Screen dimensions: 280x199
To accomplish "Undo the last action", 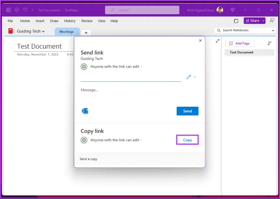I will [25, 10].
